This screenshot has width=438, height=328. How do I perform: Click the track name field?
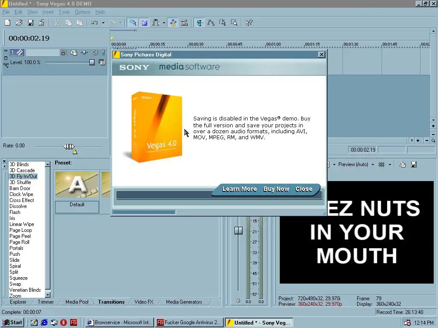coord(42,52)
